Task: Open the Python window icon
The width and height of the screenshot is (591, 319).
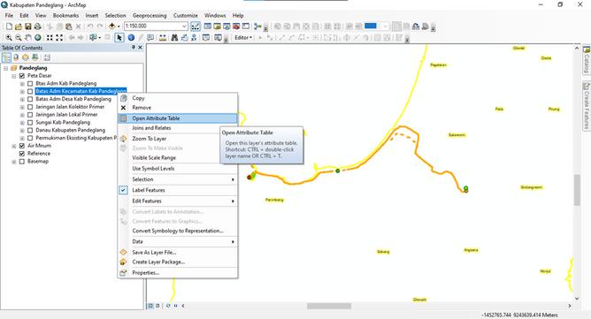Action: (x=245, y=27)
